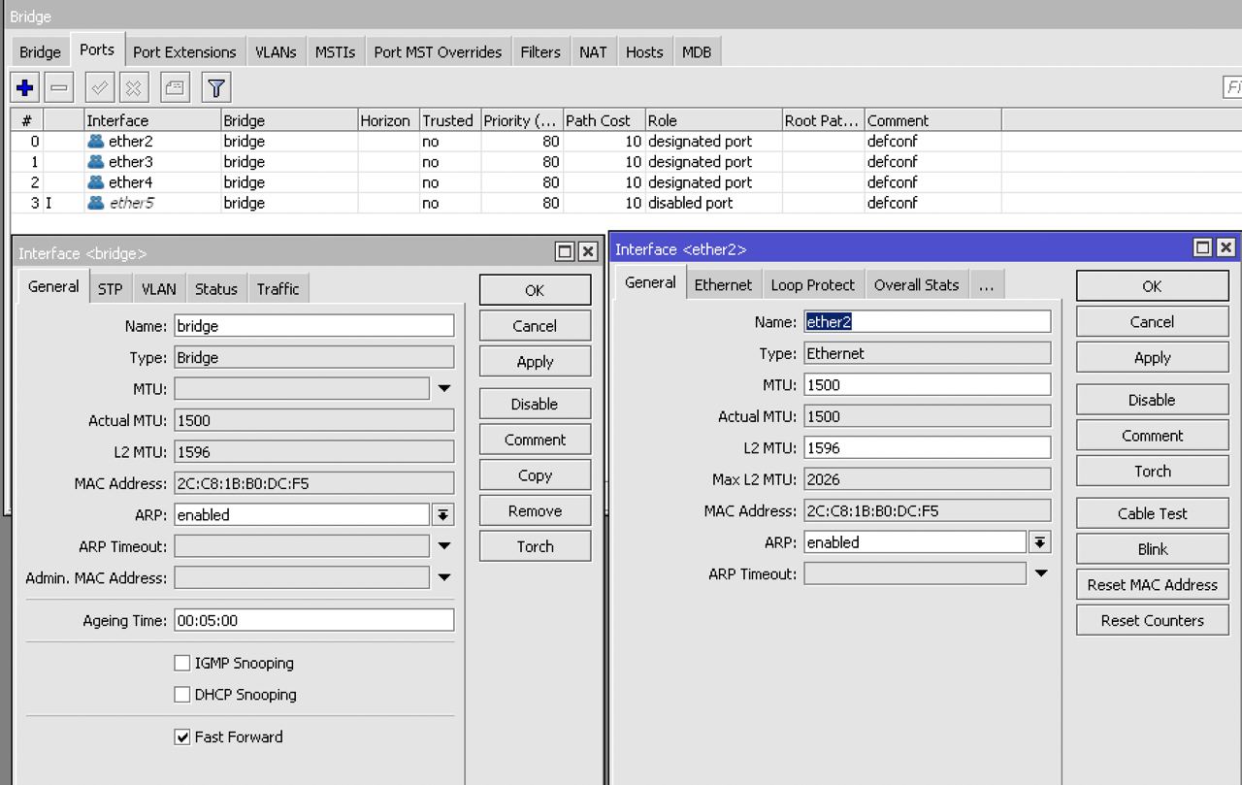
Task: Click OK in the ether2 interface window
Action: coord(1152,286)
